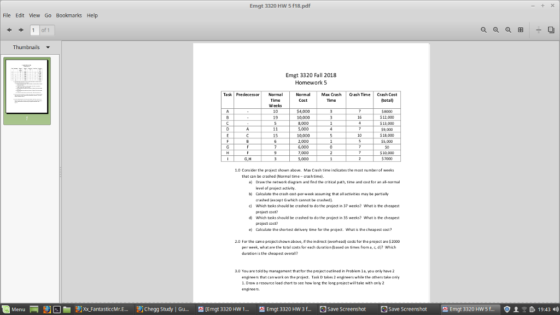Image resolution: width=560 pixels, height=315 pixels.
Task: Fit the page with best fit icon
Action: coord(521,30)
